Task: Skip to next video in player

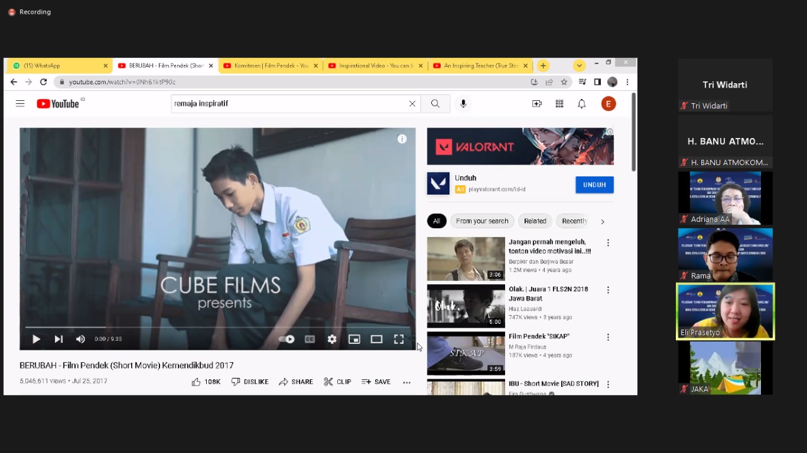Action: point(59,339)
